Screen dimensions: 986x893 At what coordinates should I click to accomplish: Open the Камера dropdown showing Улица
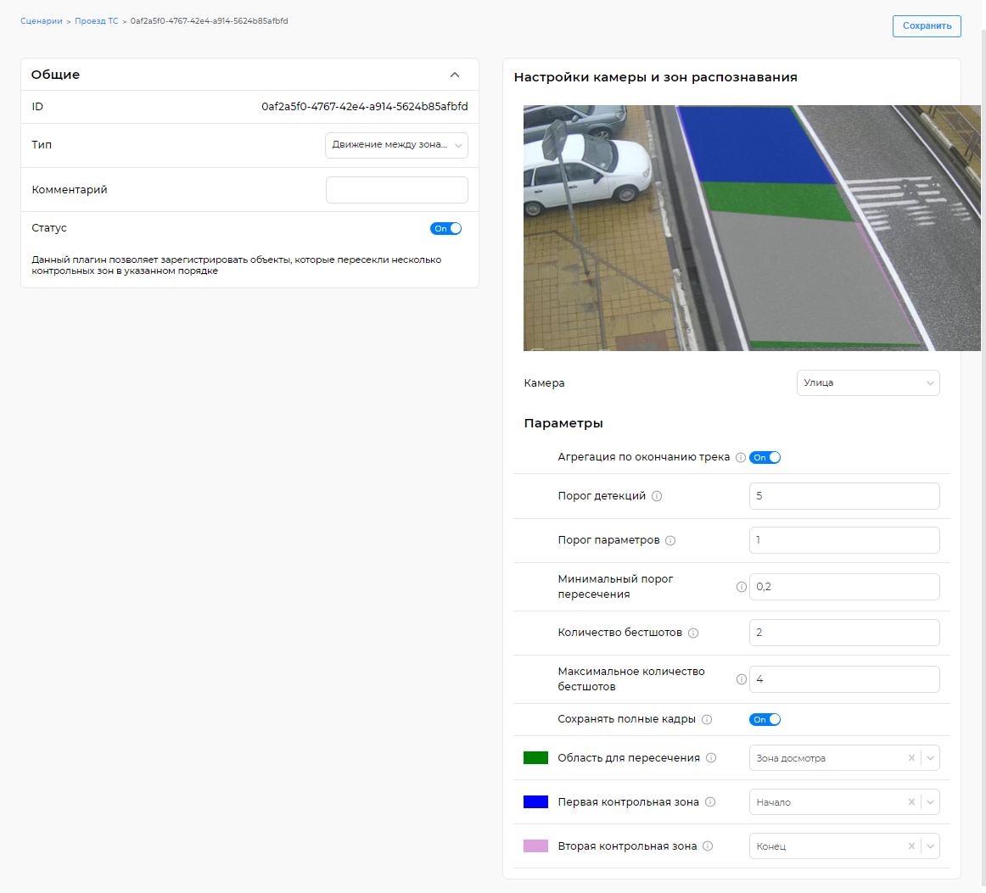click(x=868, y=382)
